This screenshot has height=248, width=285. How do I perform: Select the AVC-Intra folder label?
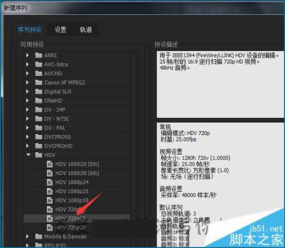(56, 64)
